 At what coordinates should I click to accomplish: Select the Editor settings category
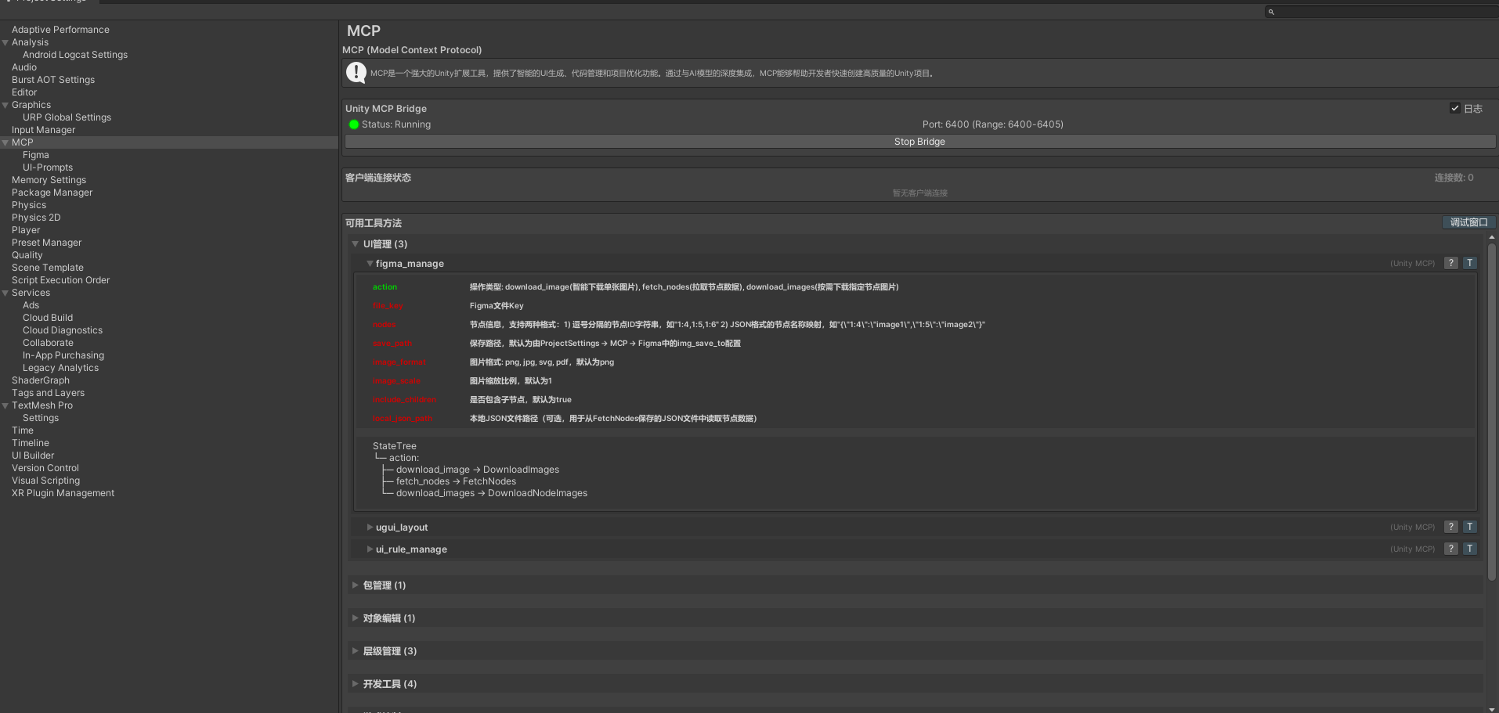(x=24, y=92)
